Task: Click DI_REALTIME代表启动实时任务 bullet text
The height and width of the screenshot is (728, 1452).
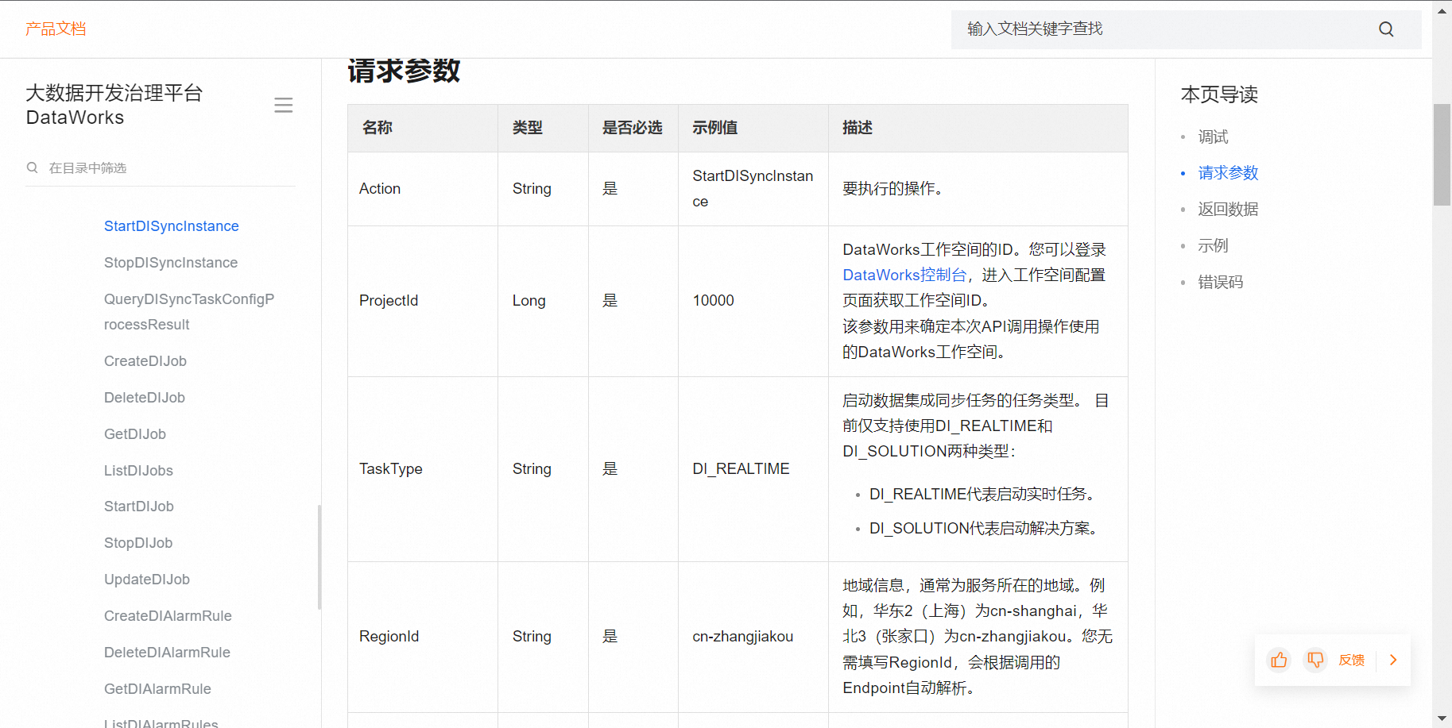Action: coord(983,495)
